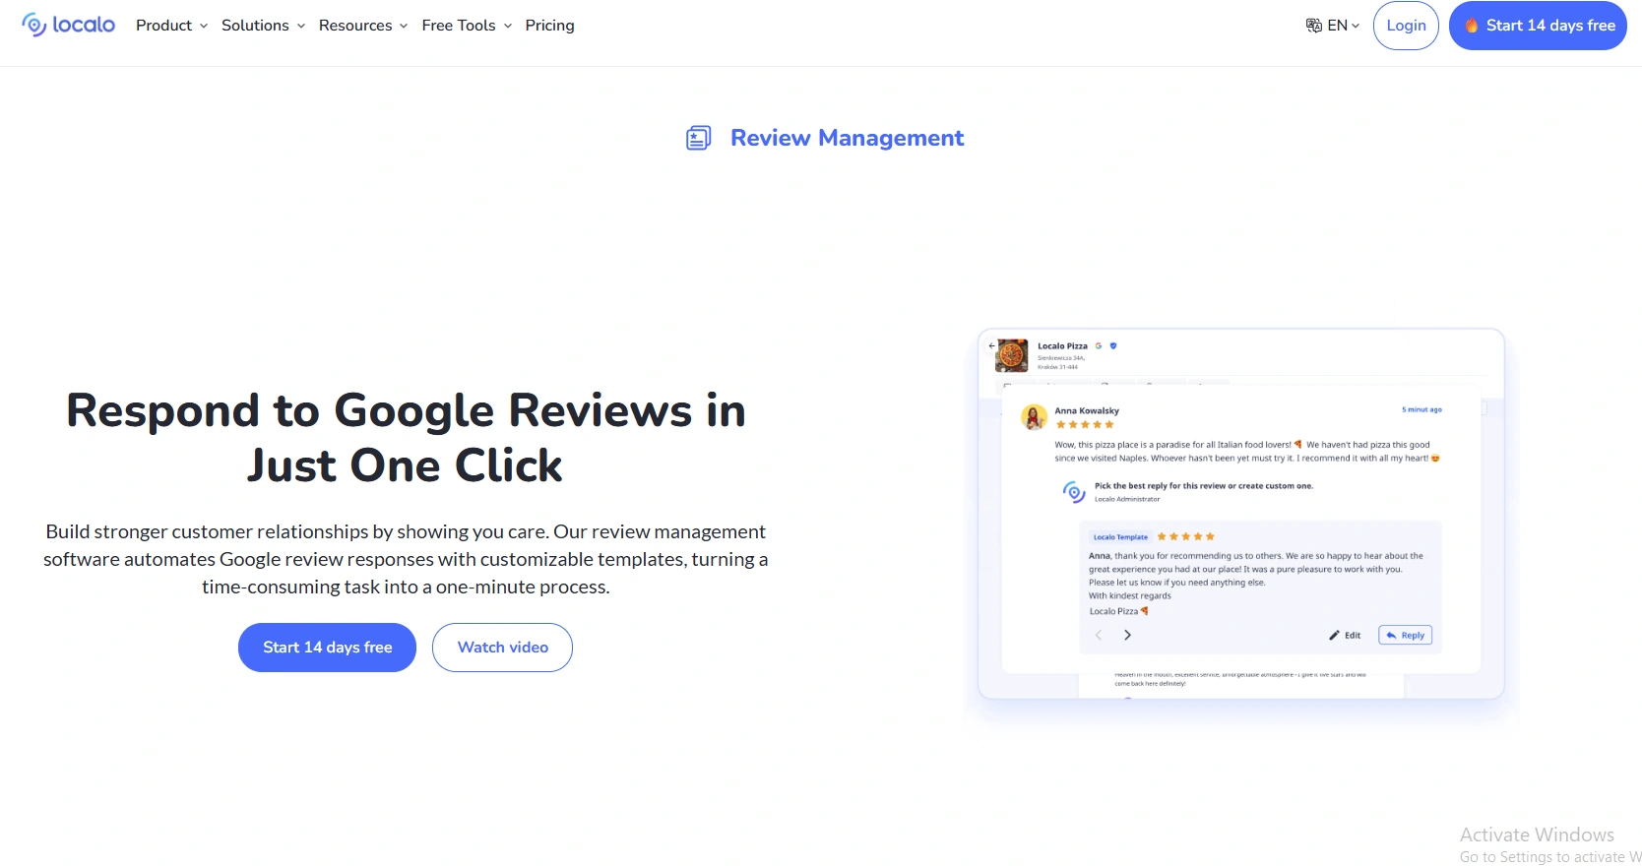
Task: Click Anna Kowalsky's five-star rating
Action: tap(1085, 425)
